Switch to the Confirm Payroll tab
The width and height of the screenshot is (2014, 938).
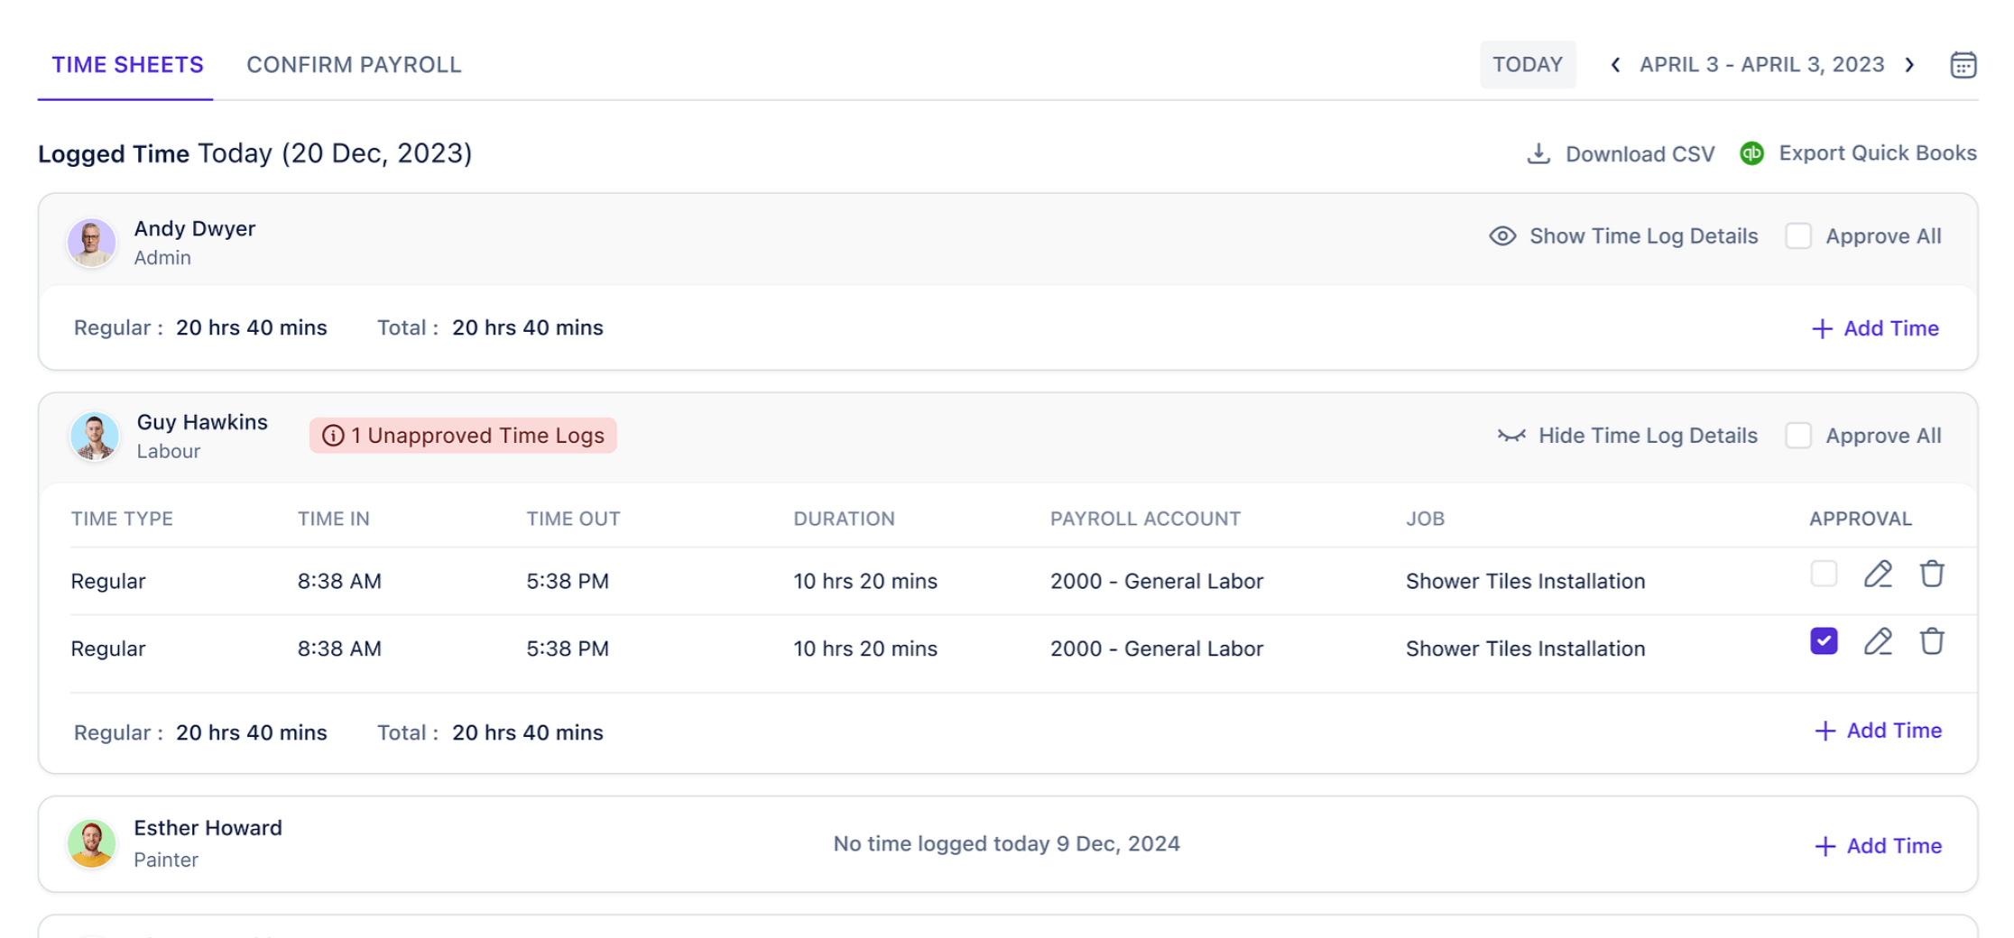click(x=354, y=65)
